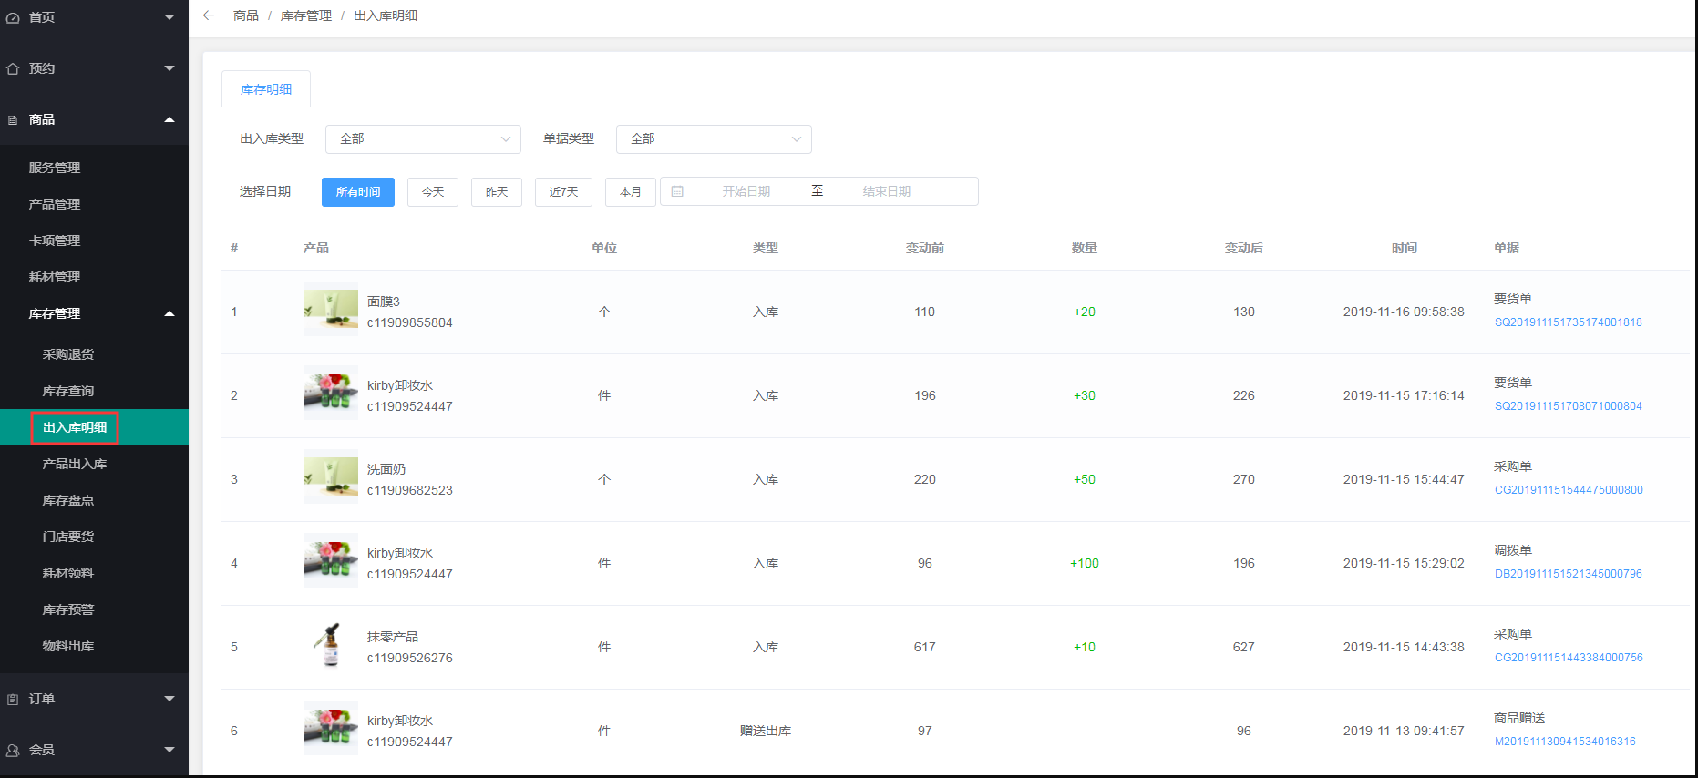
Task: Click the 抹零产品 product thumbnail
Action: (331, 646)
